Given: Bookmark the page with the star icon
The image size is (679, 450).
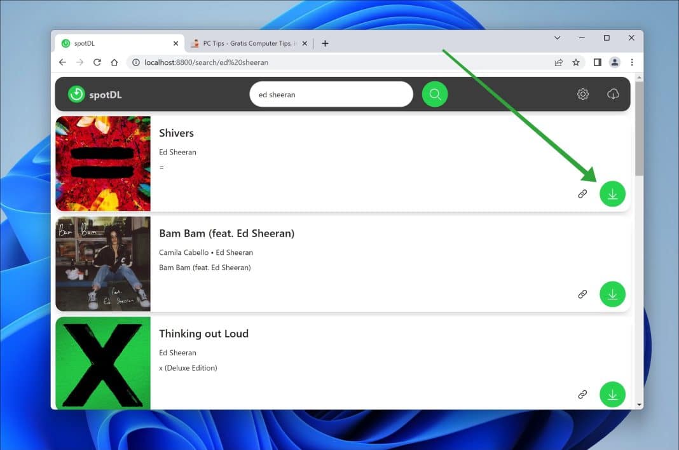Looking at the screenshot, I should pyautogui.click(x=576, y=62).
